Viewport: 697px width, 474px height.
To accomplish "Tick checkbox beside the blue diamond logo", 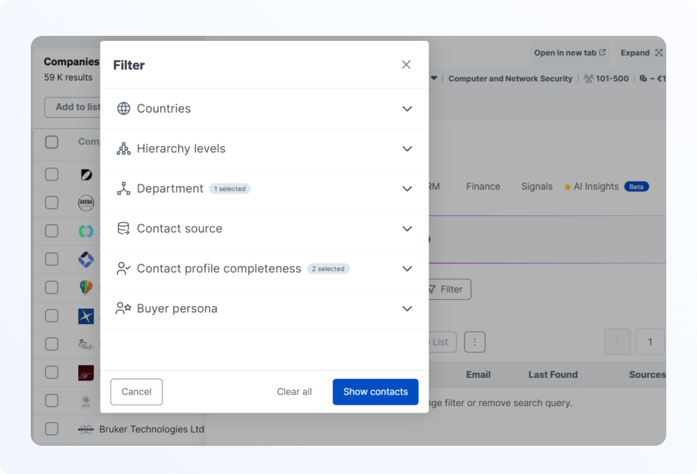I will (51, 259).
